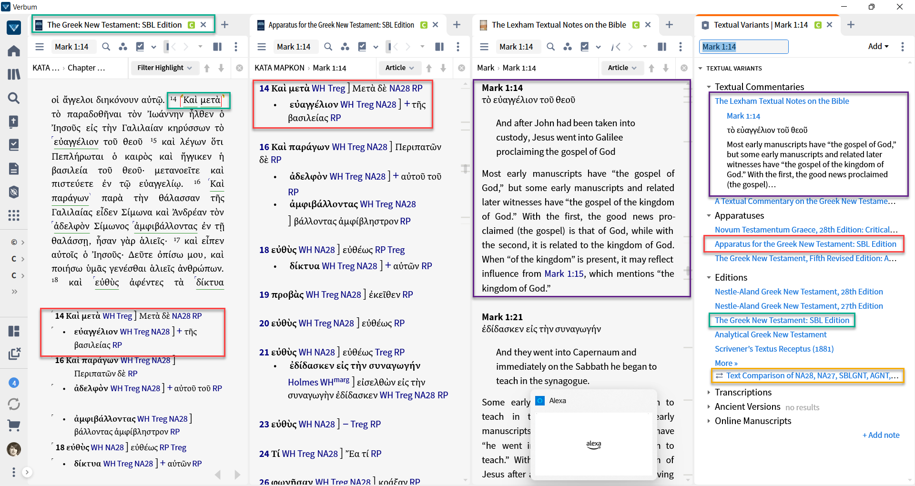Open the Add dropdown in Textual Variants
The width and height of the screenshot is (915, 486).
point(878,47)
